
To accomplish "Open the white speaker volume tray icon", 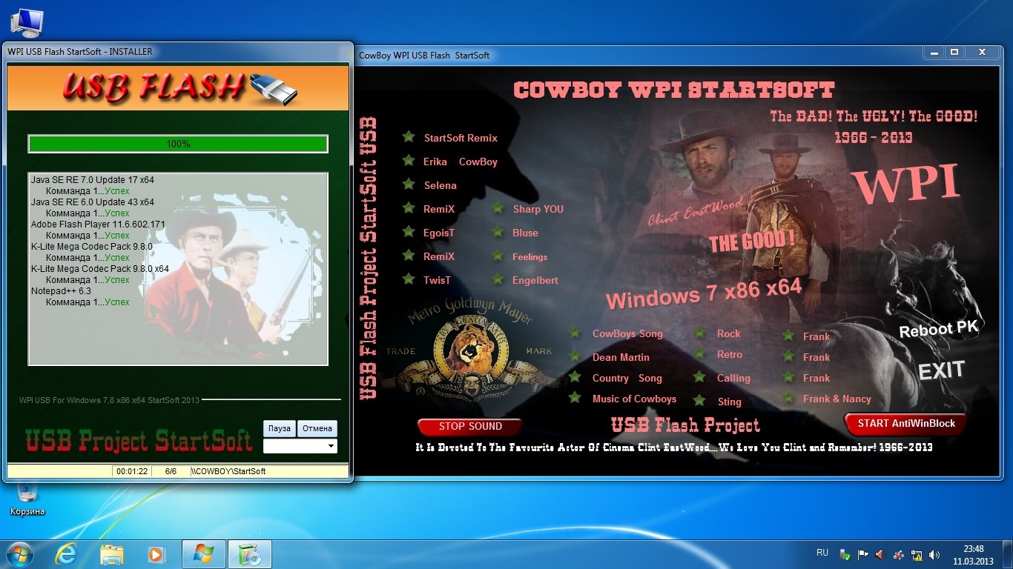I will point(935,554).
